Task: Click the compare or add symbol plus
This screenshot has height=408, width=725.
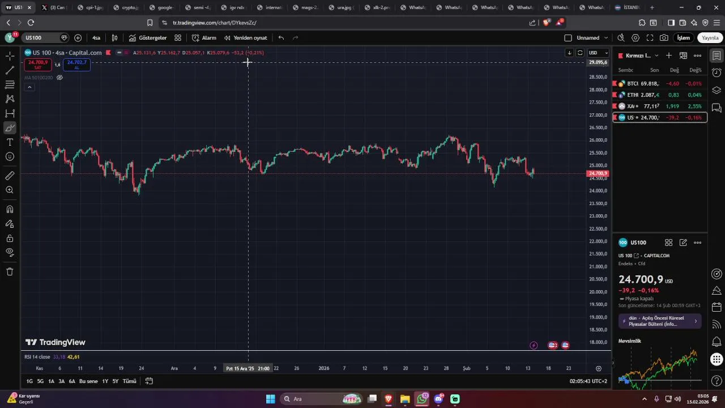Action: [78, 38]
